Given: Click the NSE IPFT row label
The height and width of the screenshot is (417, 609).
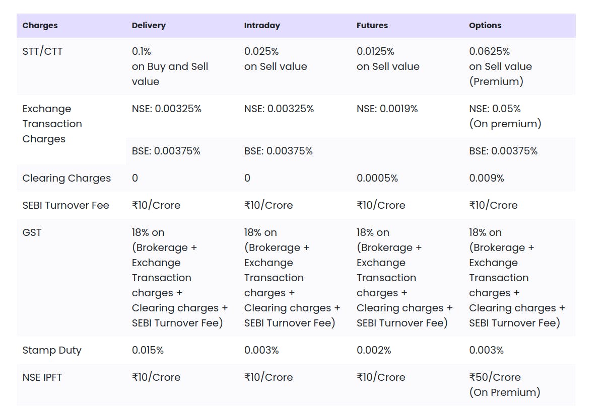Looking at the screenshot, I should coord(42,377).
